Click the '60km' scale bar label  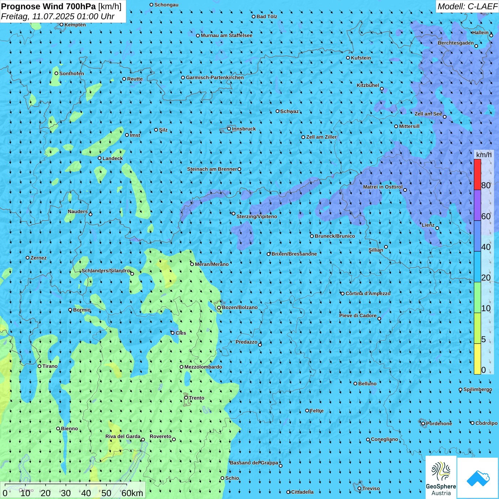(x=132, y=493)
